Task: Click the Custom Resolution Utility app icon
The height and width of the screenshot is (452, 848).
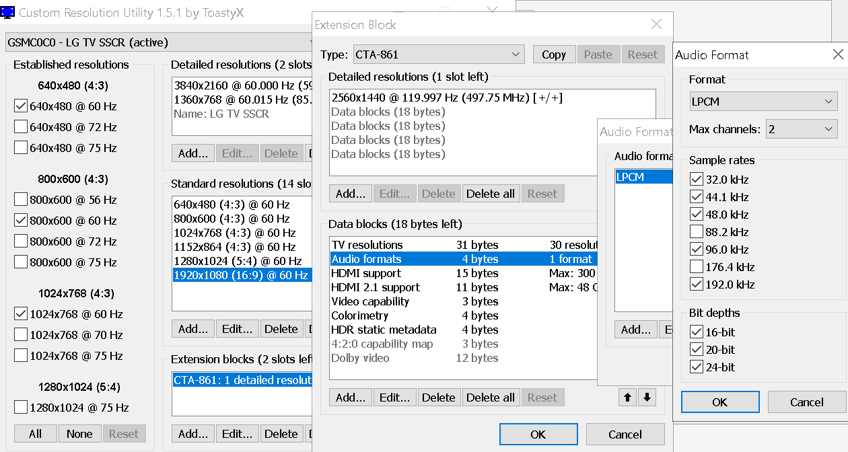Action: [8, 13]
